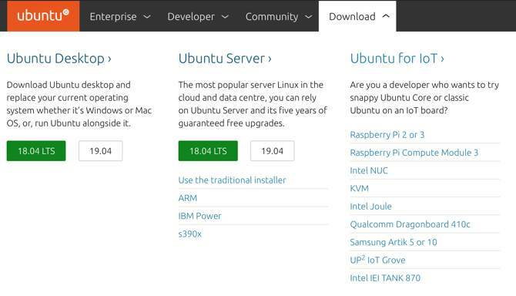Open the Community menu

click(x=272, y=16)
